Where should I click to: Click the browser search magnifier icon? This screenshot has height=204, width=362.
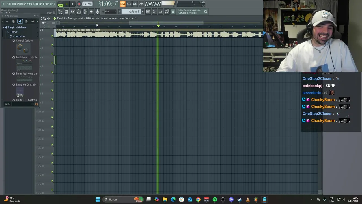[36, 104]
